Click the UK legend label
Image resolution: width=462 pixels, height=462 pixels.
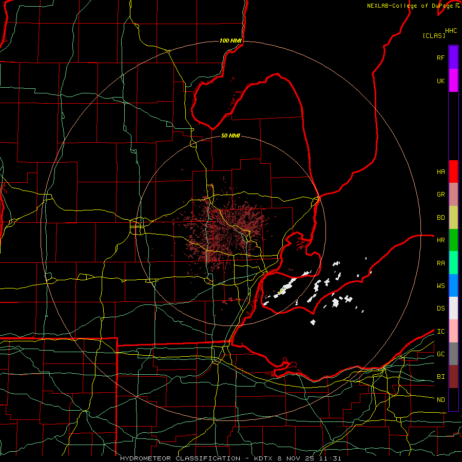(x=440, y=81)
